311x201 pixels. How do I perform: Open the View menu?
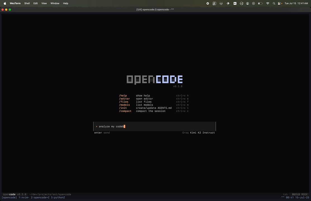tap(44, 3)
